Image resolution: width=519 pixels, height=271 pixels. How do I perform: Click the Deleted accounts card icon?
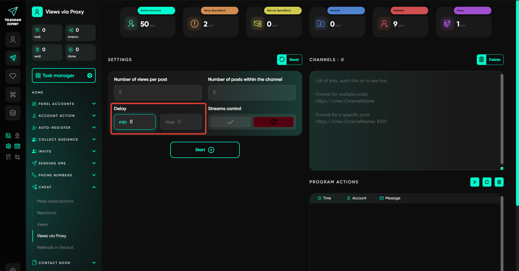coord(384,24)
